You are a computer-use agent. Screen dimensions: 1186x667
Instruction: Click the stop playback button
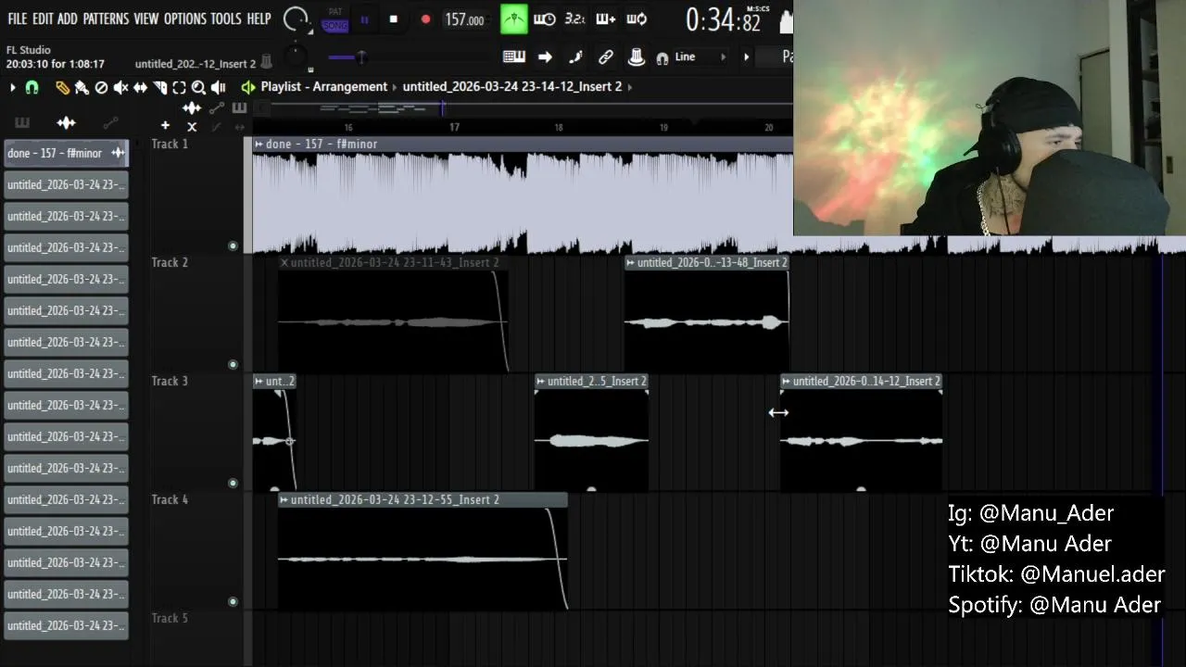click(393, 19)
